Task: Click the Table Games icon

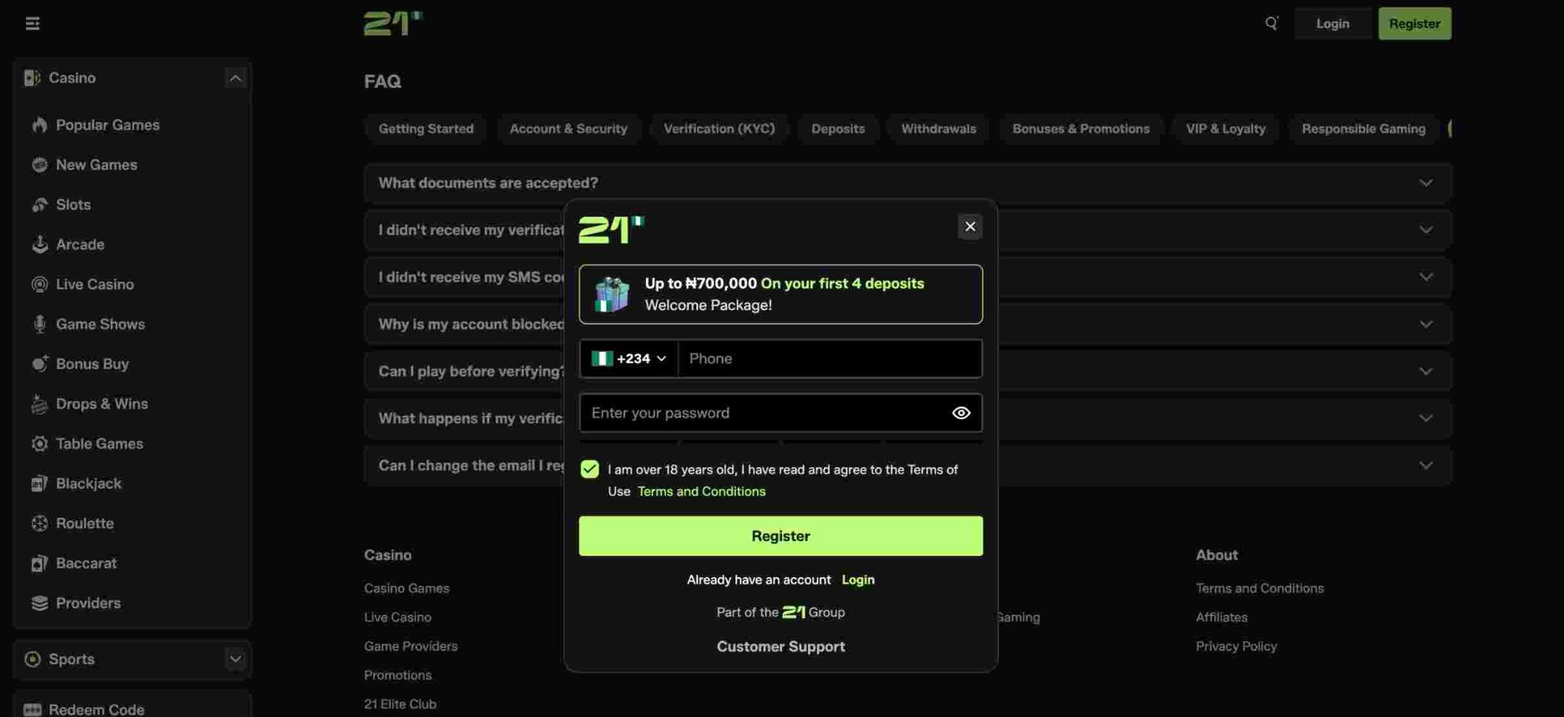Action: 40,444
